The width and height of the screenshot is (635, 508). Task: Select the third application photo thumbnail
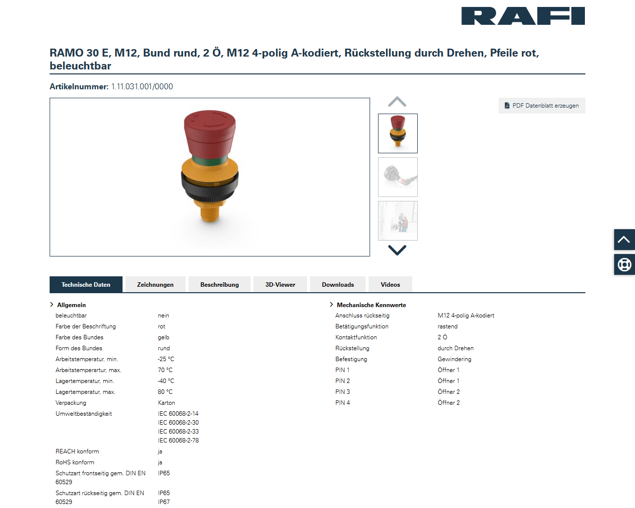coord(398,221)
